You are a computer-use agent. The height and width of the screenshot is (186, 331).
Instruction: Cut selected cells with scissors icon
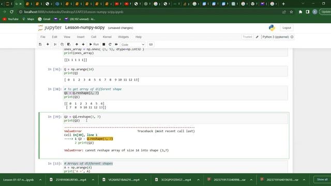pyautogui.click(x=55, y=44)
